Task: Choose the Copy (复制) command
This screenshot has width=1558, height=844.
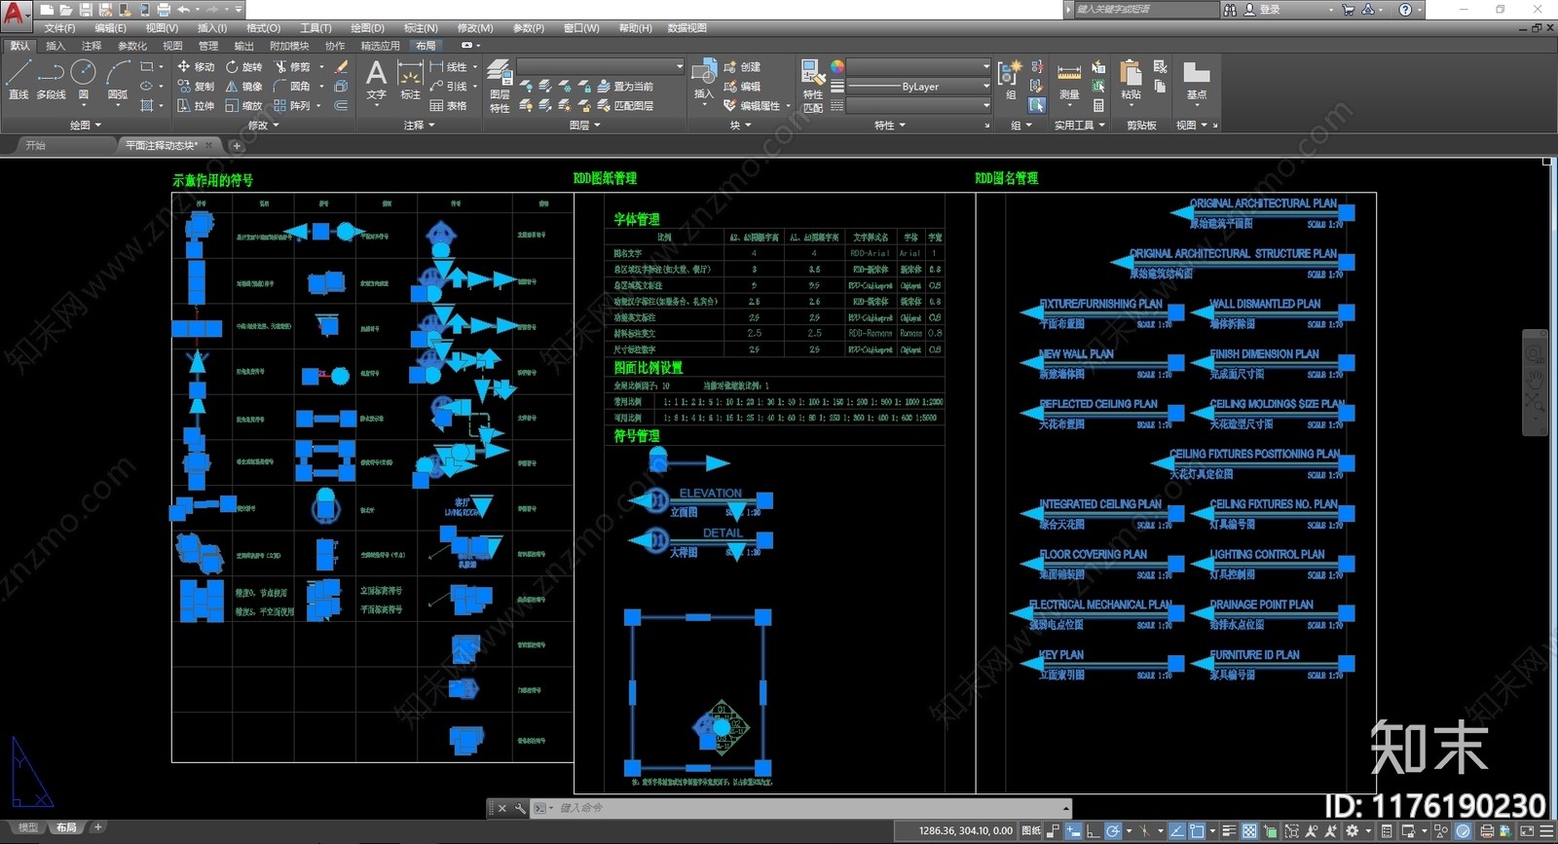Action: tap(196, 87)
